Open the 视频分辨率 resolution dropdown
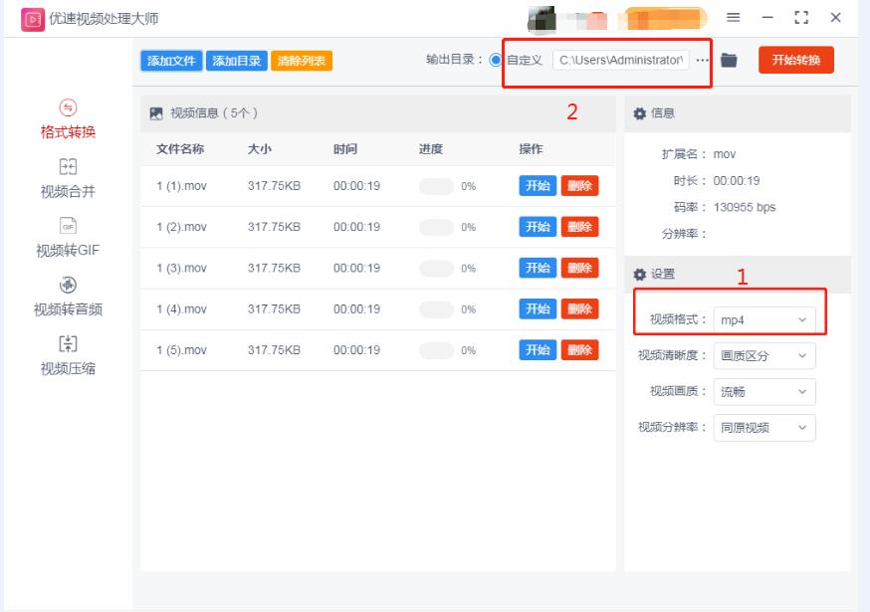 click(762, 428)
